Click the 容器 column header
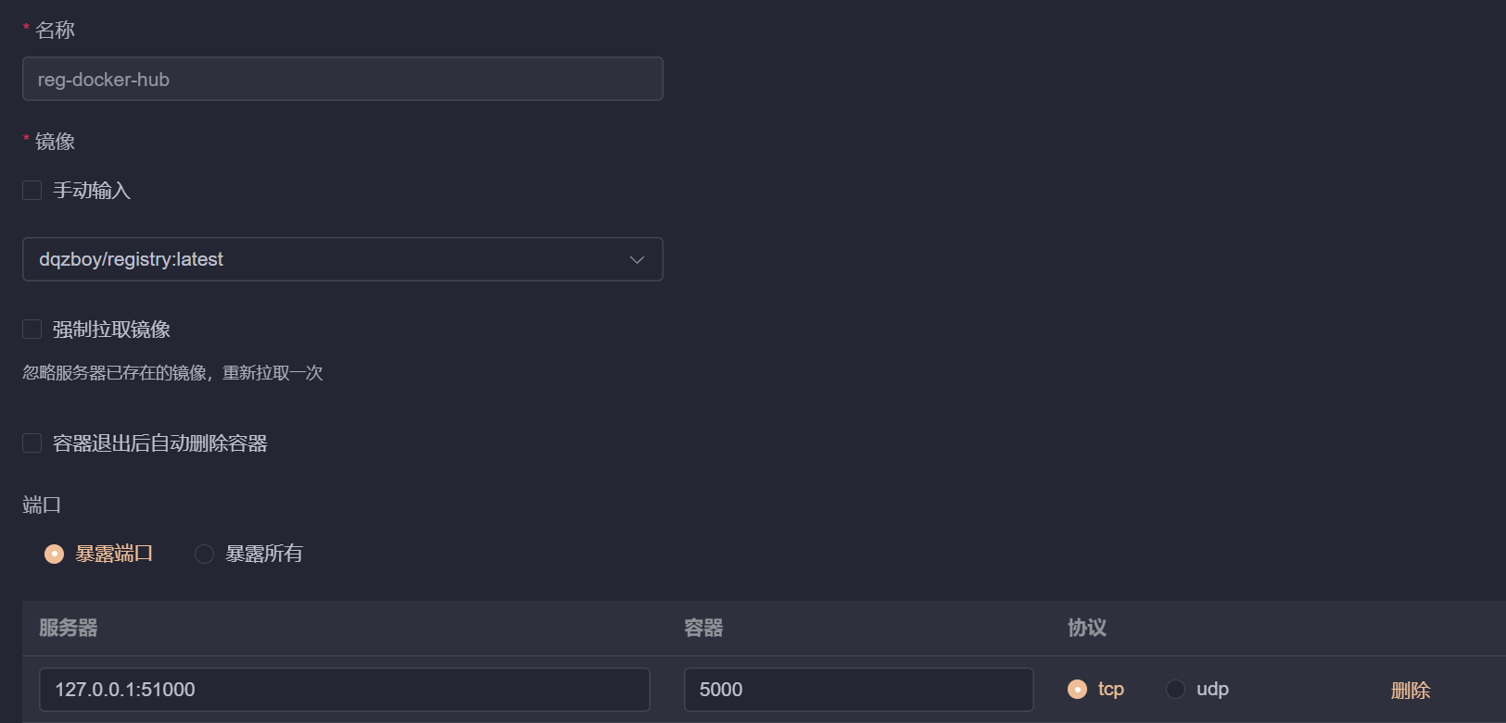1506x723 pixels. pos(703,628)
